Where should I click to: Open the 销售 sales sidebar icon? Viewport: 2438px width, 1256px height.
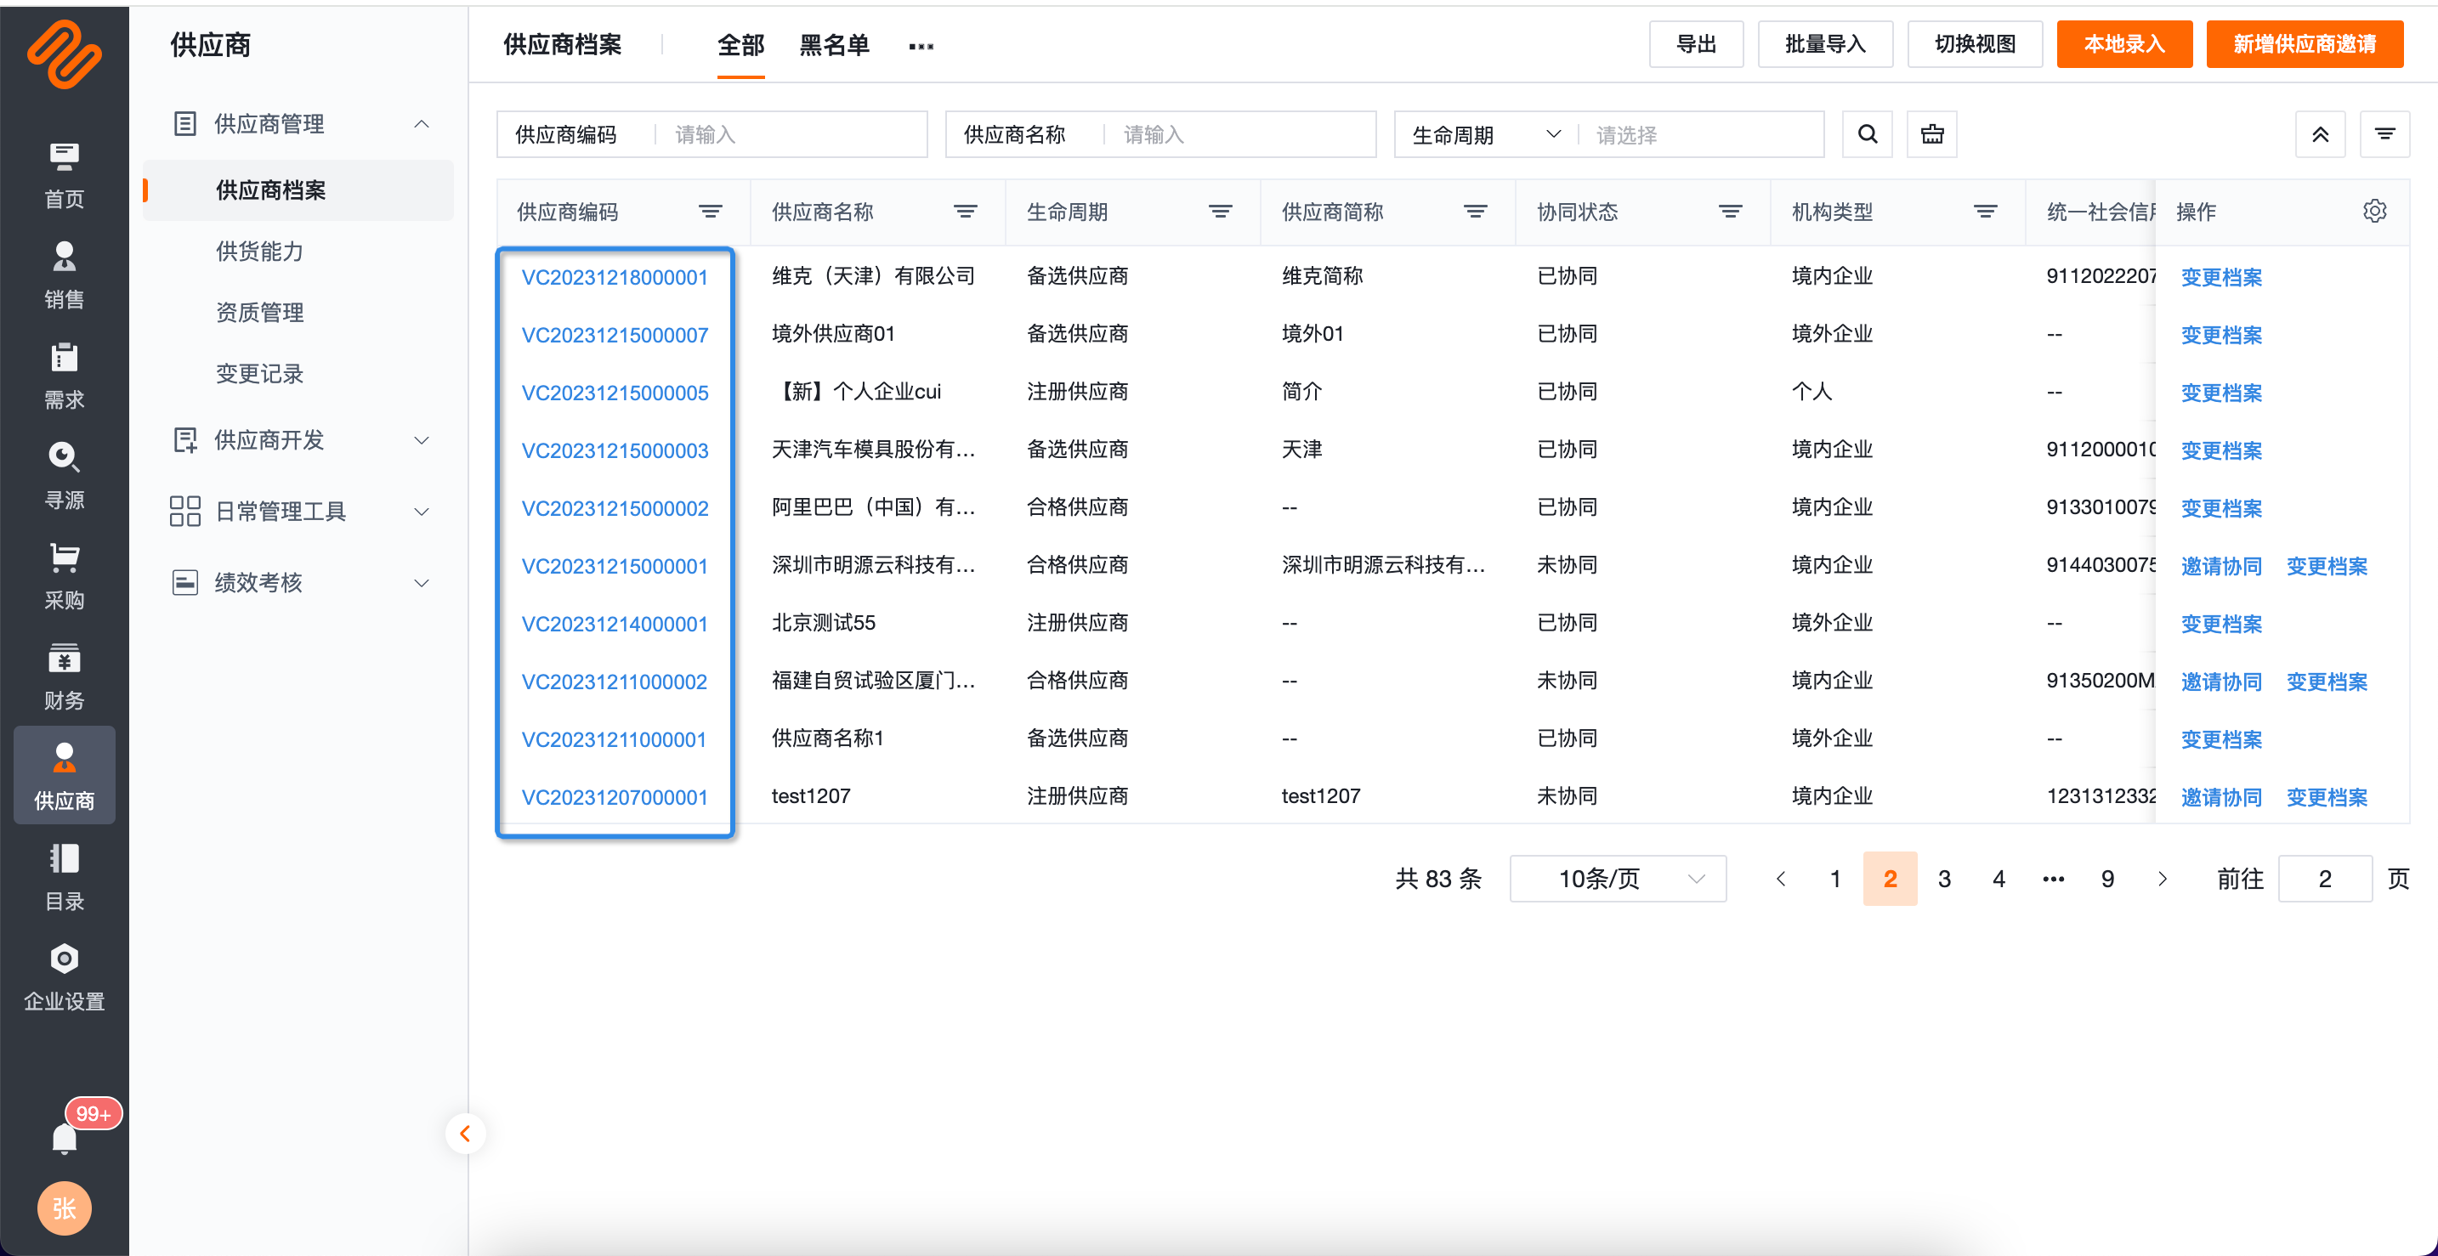coord(65,276)
